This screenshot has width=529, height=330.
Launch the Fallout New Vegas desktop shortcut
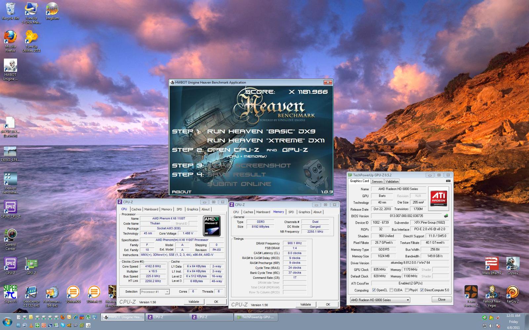click(x=492, y=296)
